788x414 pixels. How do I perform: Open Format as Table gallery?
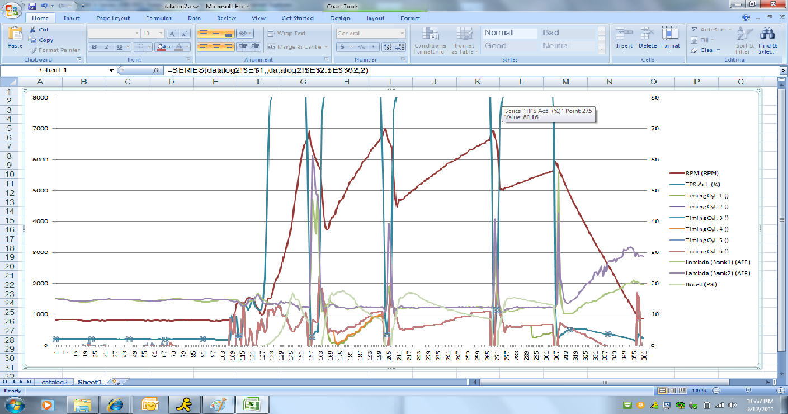click(464, 40)
